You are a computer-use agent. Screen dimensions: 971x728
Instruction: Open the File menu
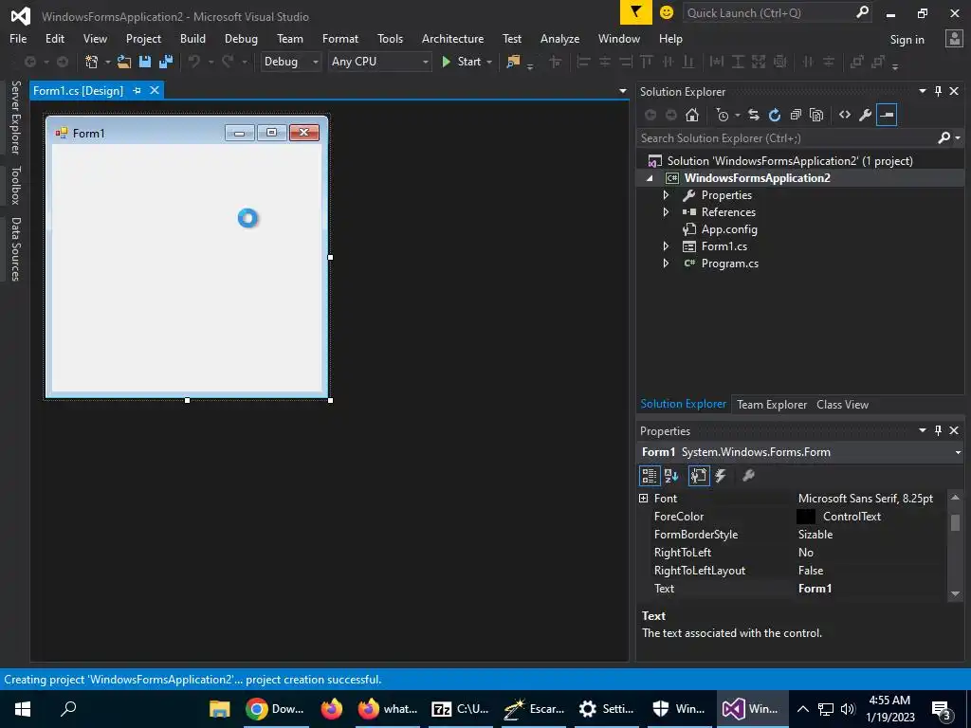[x=18, y=38]
